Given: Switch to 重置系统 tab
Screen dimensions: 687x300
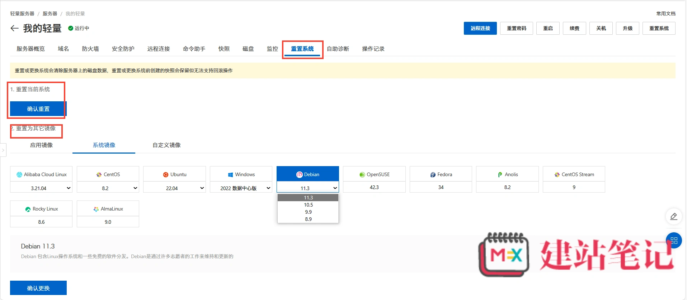Looking at the screenshot, I should tap(302, 49).
